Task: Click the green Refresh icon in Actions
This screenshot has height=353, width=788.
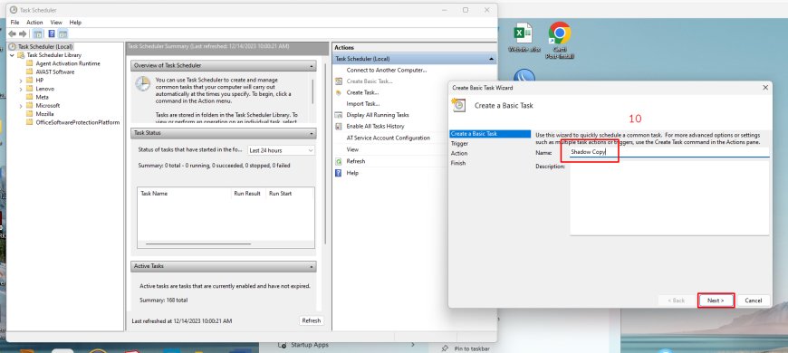Action: [x=339, y=161]
